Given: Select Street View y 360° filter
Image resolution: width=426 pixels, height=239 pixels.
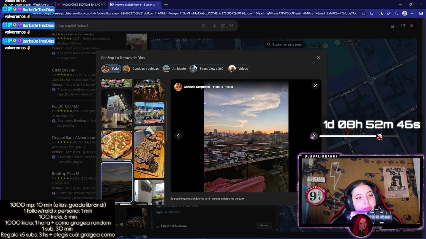Looking at the screenshot, I should [208, 69].
